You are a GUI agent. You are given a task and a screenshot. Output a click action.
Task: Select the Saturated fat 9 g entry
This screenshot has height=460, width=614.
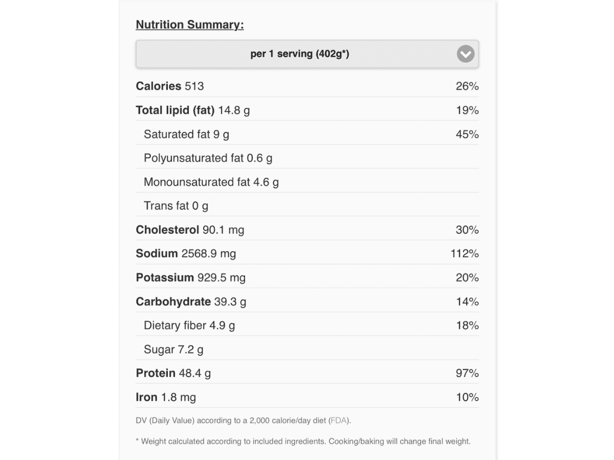[x=186, y=134]
